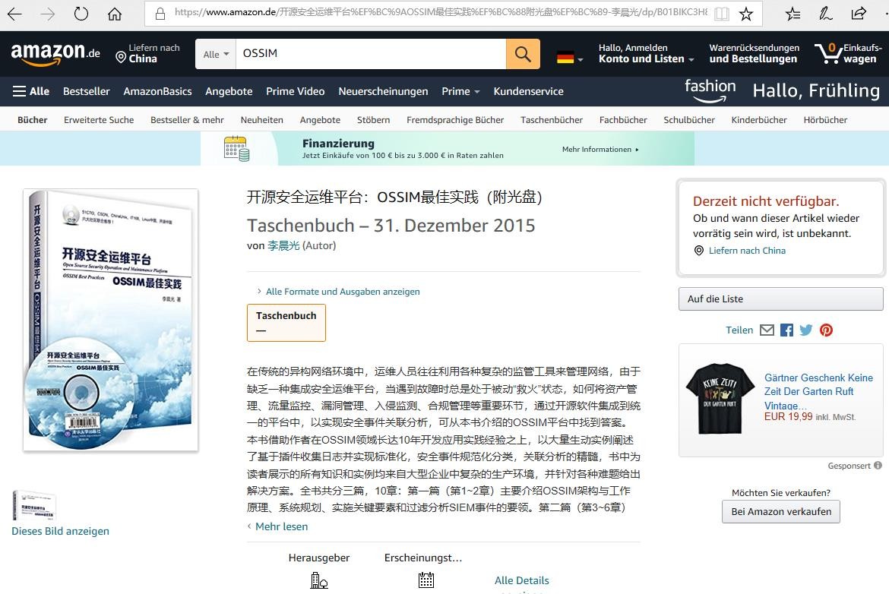Click Liefern nach China in header
This screenshot has width=889, height=594.
pyautogui.click(x=147, y=53)
